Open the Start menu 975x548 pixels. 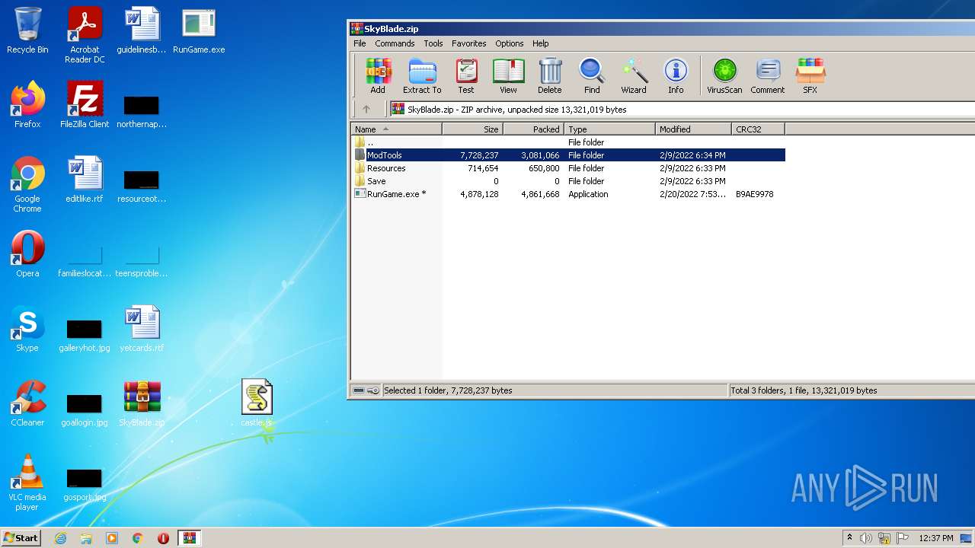tap(21, 538)
